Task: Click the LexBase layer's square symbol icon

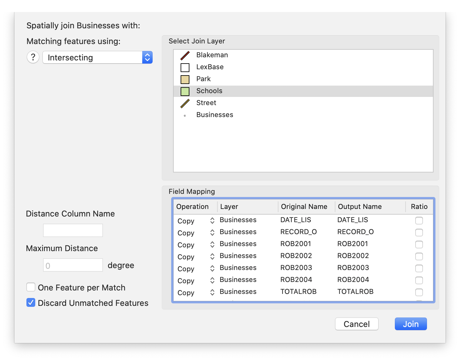Action: coord(185,67)
